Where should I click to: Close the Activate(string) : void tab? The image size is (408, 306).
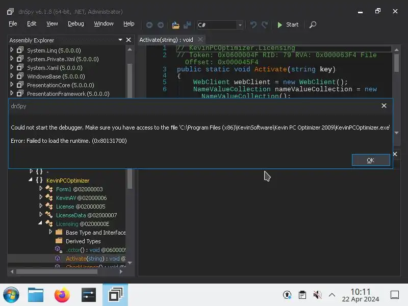[x=200, y=40]
